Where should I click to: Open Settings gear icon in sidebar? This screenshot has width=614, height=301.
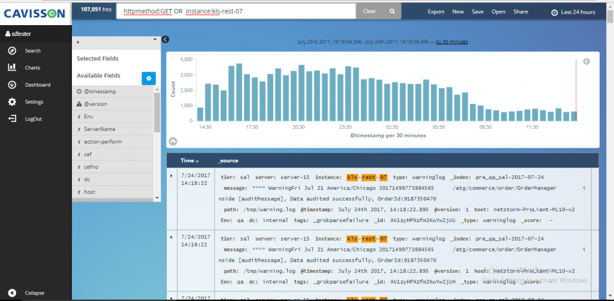pyautogui.click(x=12, y=102)
